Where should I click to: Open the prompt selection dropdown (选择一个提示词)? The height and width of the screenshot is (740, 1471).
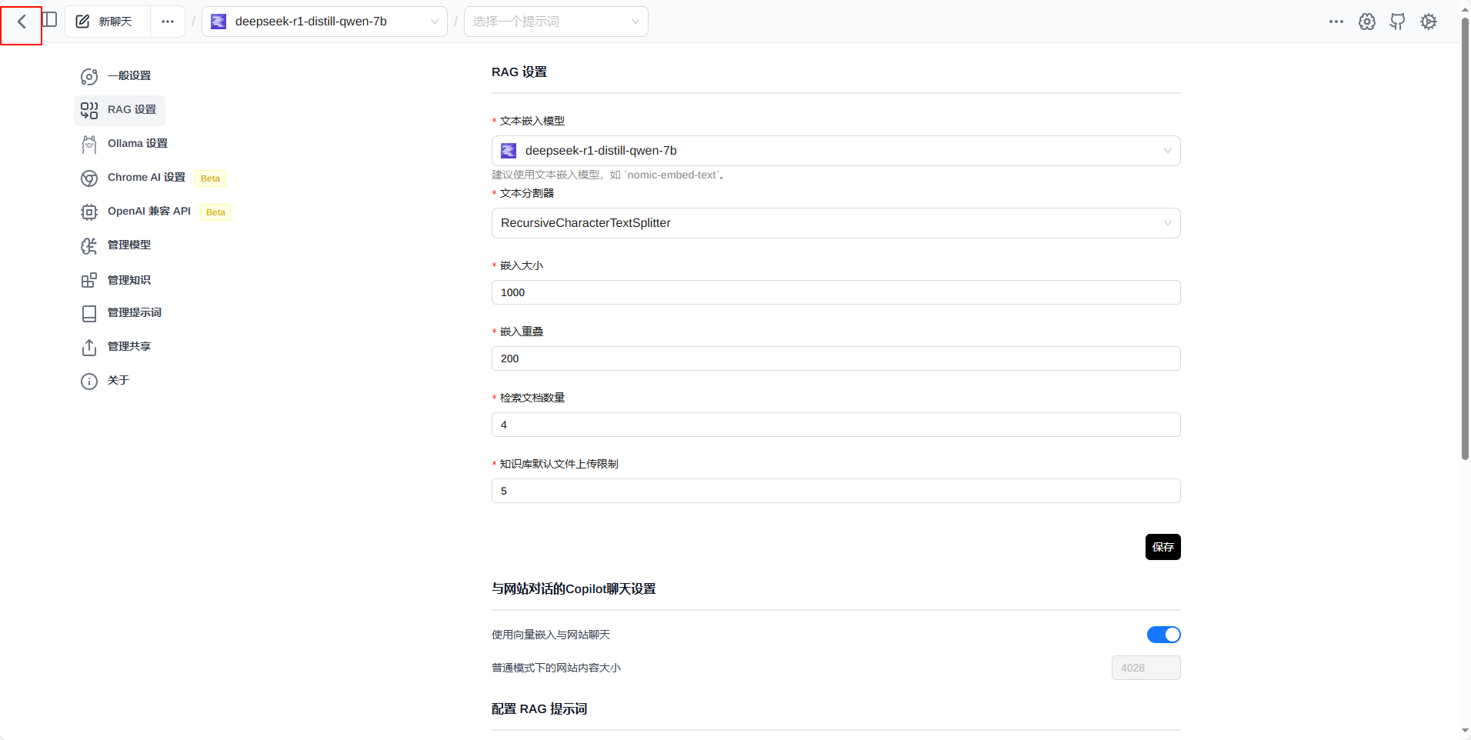[x=555, y=22]
